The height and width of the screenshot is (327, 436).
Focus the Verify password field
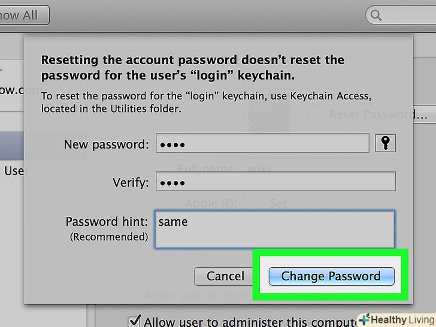click(x=275, y=181)
